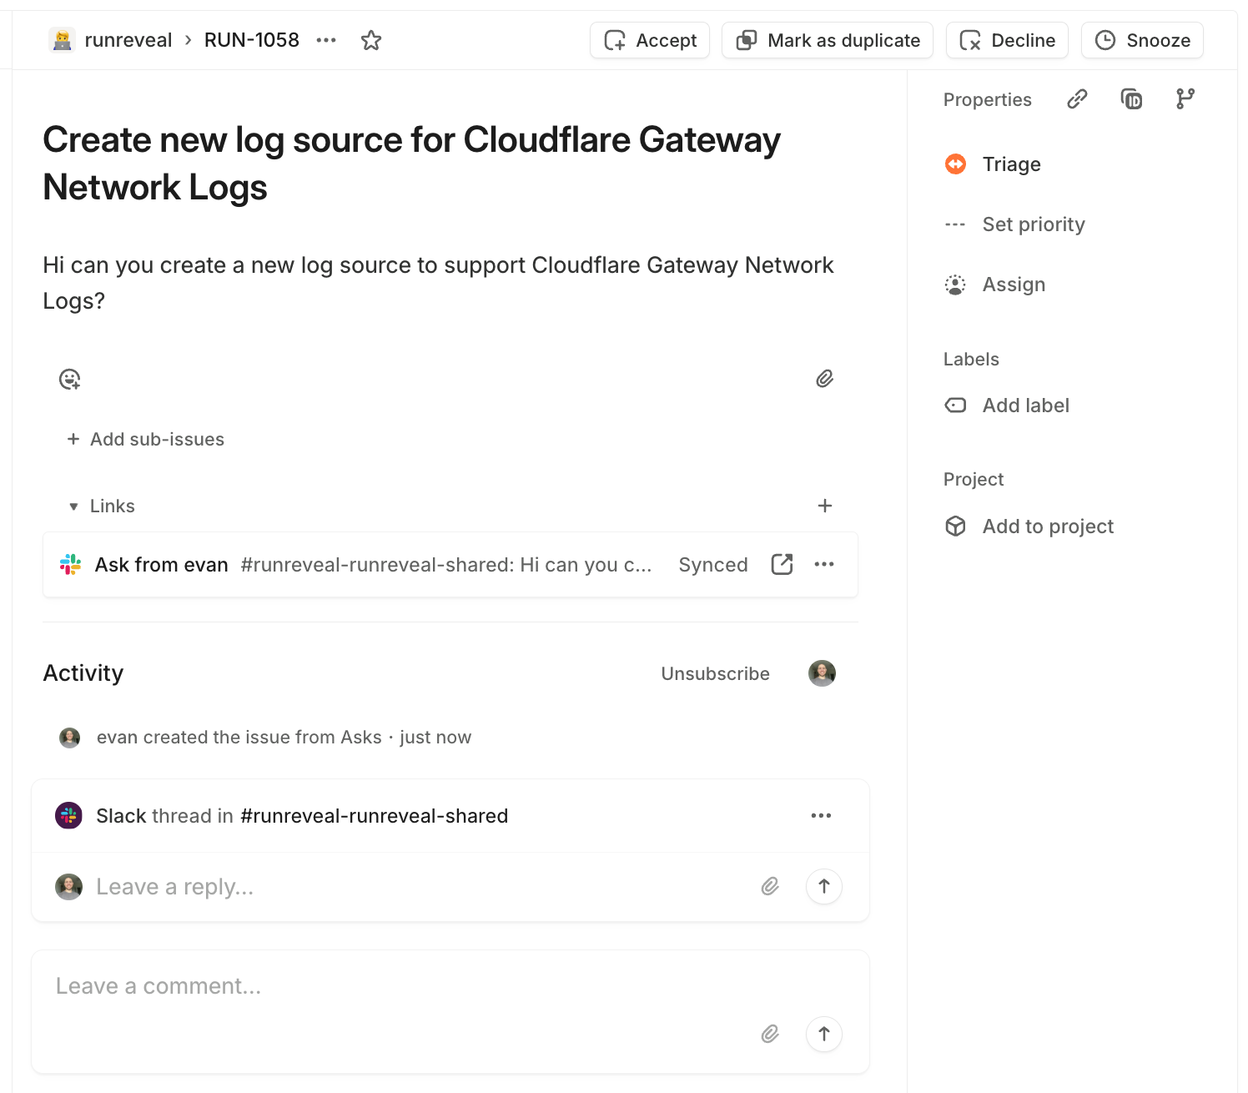Open Slack thread in external window
This screenshot has height=1093, width=1248.
(x=782, y=565)
